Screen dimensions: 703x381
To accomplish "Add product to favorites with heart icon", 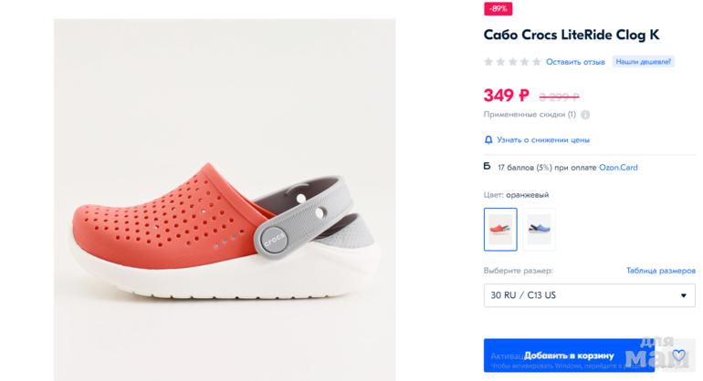I will pos(678,356).
